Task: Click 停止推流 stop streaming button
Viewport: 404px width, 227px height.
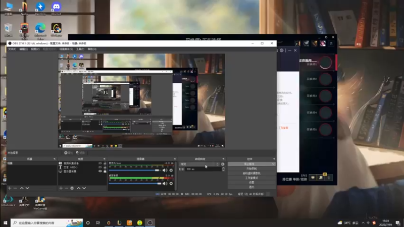Action: coord(249,164)
